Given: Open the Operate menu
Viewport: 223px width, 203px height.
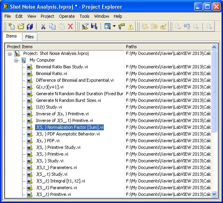Looking at the screenshot, I should [67, 16].
